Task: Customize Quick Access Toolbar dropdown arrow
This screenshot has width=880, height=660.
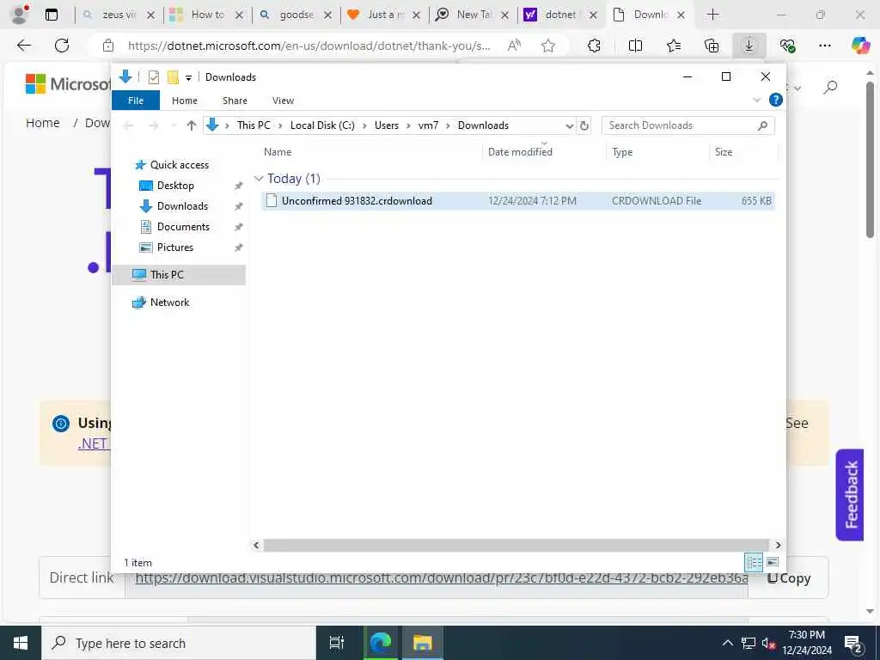Action: pyautogui.click(x=188, y=78)
